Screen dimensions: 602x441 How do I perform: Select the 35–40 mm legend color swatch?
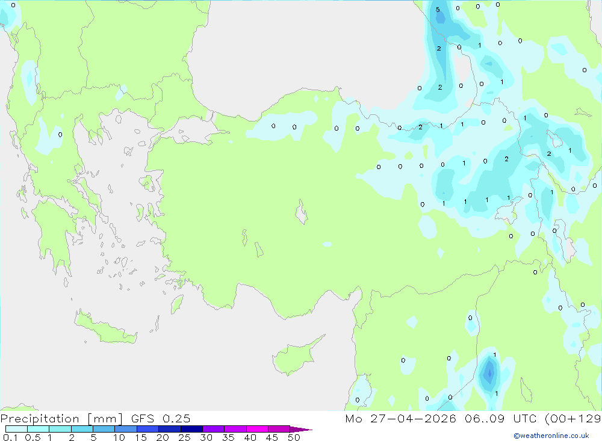click(x=235, y=429)
